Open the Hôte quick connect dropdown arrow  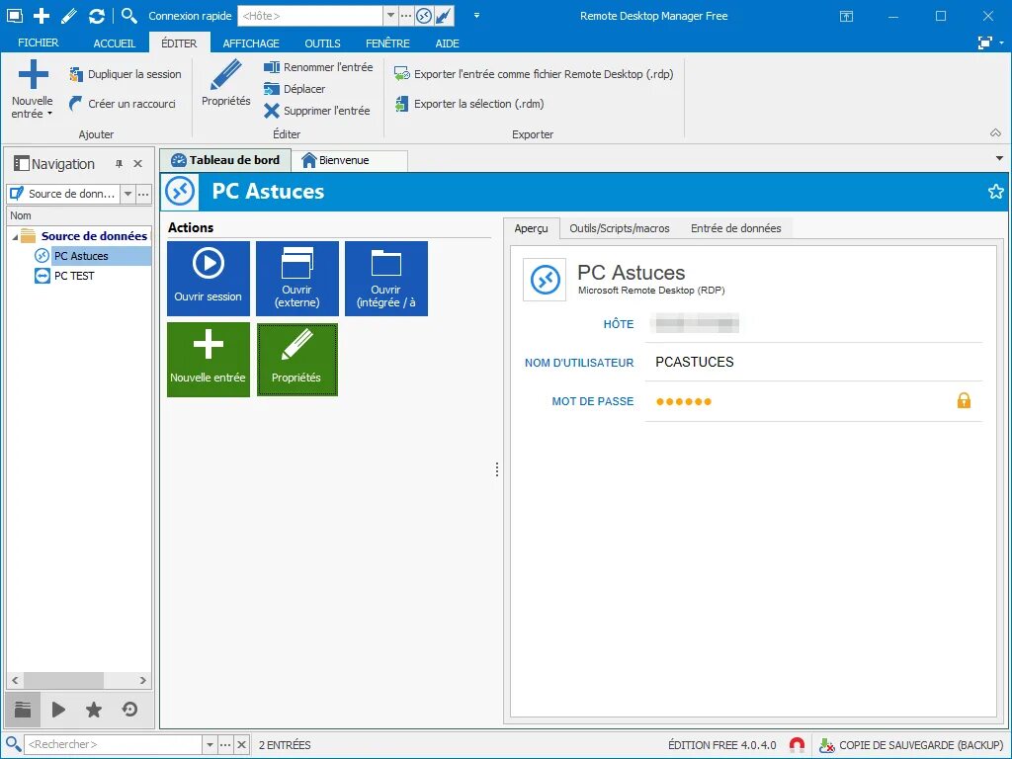click(x=390, y=16)
